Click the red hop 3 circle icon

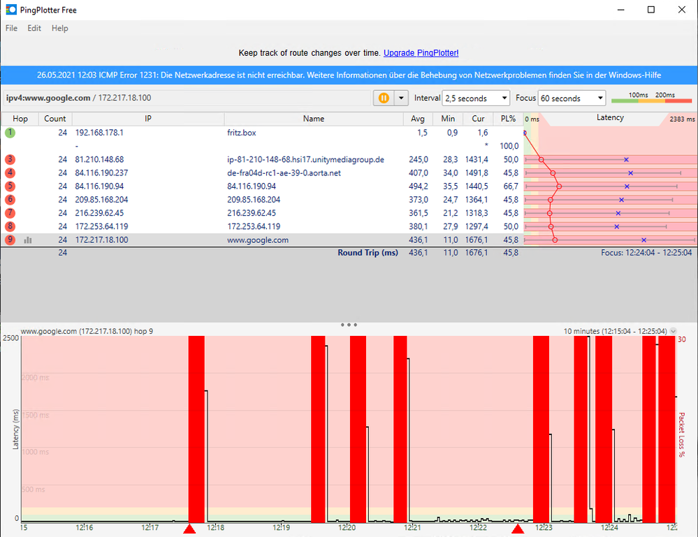coord(10,159)
